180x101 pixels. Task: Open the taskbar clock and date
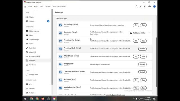tap(147, 98)
